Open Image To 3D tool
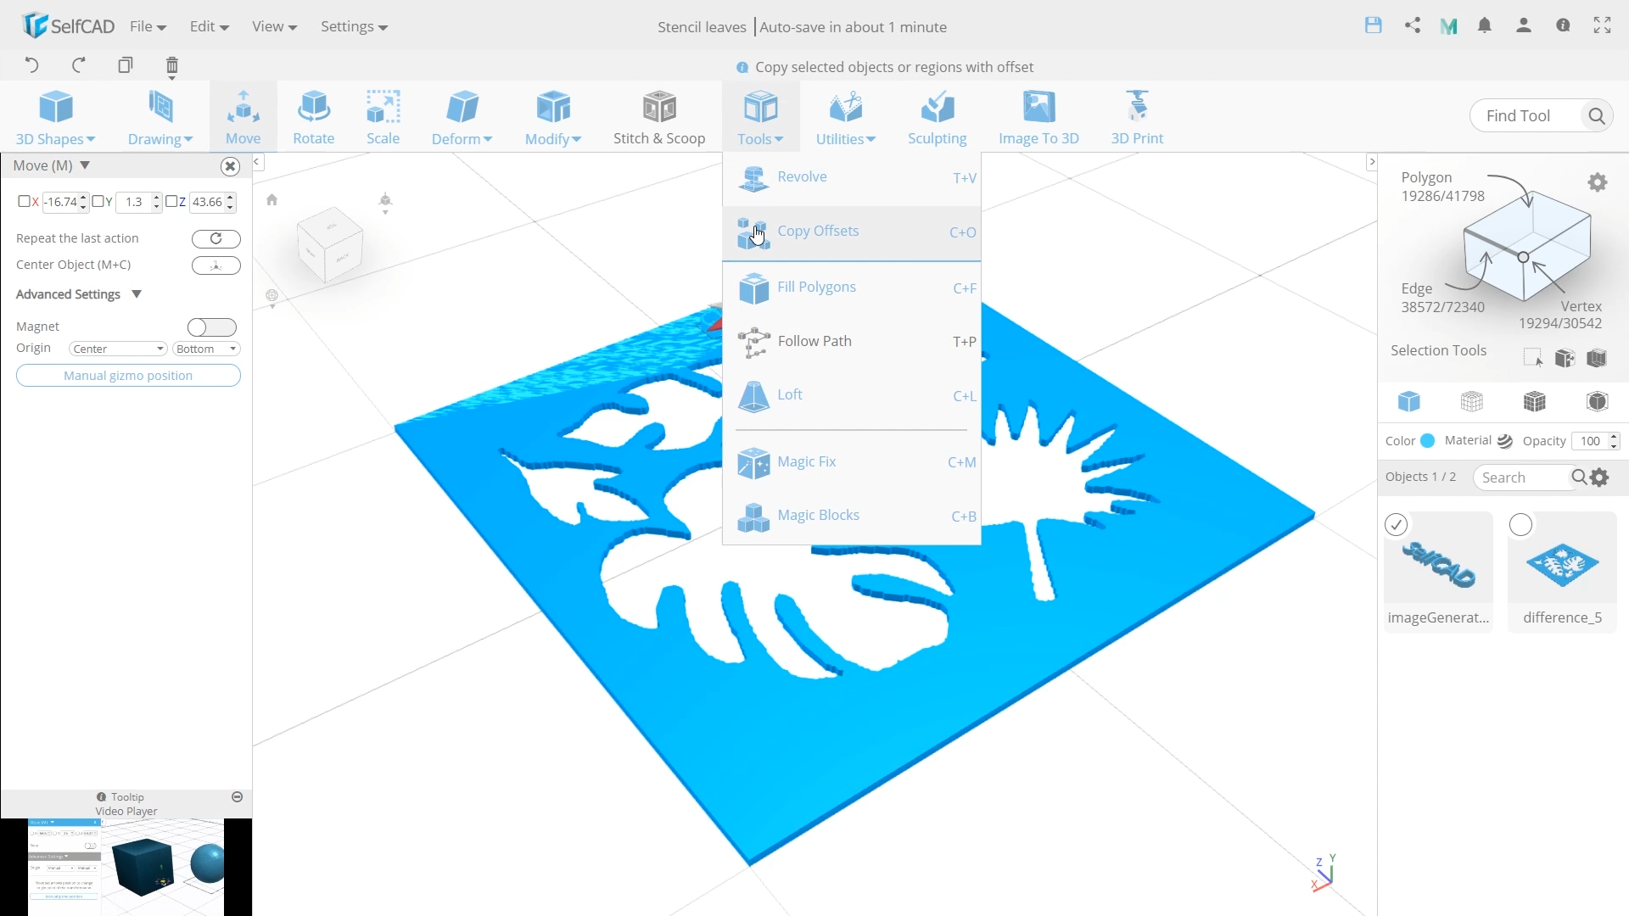Image resolution: width=1629 pixels, height=916 pixels. (x=1038, y=117)
